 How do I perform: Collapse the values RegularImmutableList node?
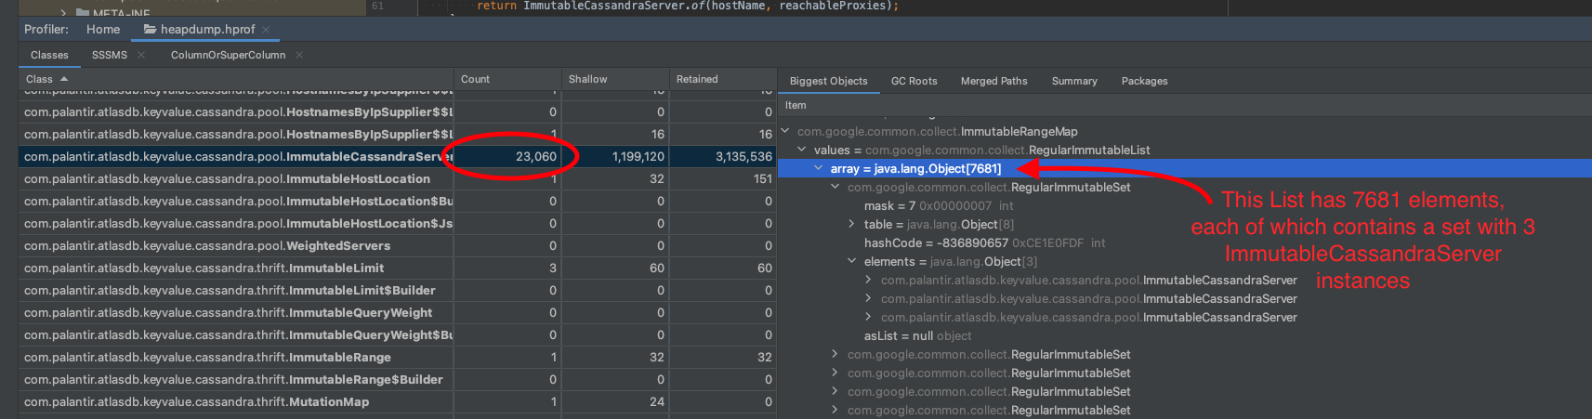click(802, 150)
